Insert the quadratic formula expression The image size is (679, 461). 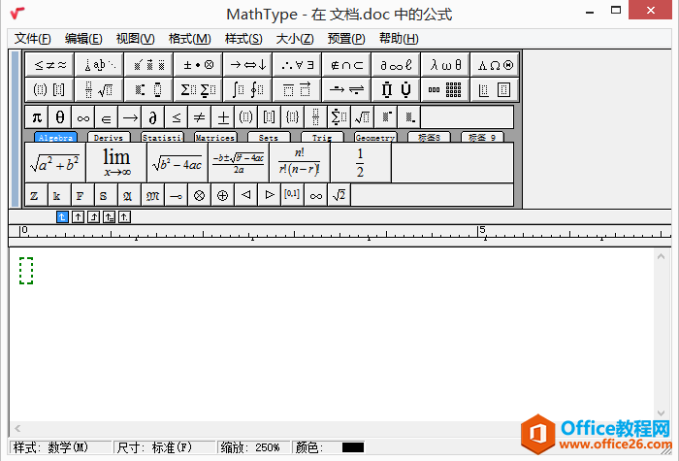click(239, 162)
